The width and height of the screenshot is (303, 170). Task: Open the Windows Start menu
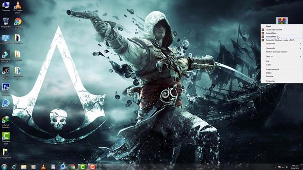click(4, 167)
